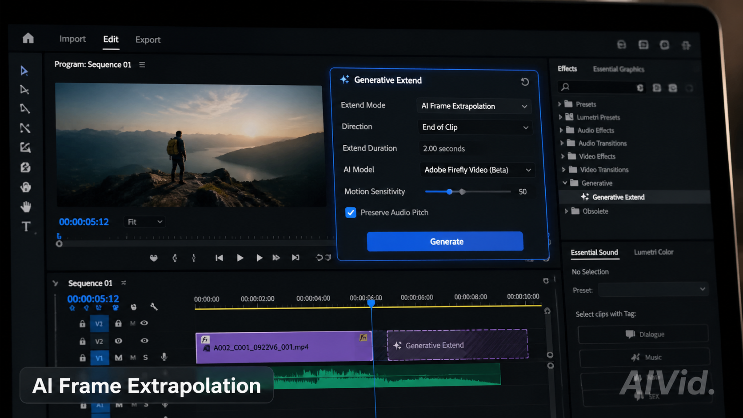Click the Extend Duration value field
Screen dimensions: 743x418
point(475,148)
